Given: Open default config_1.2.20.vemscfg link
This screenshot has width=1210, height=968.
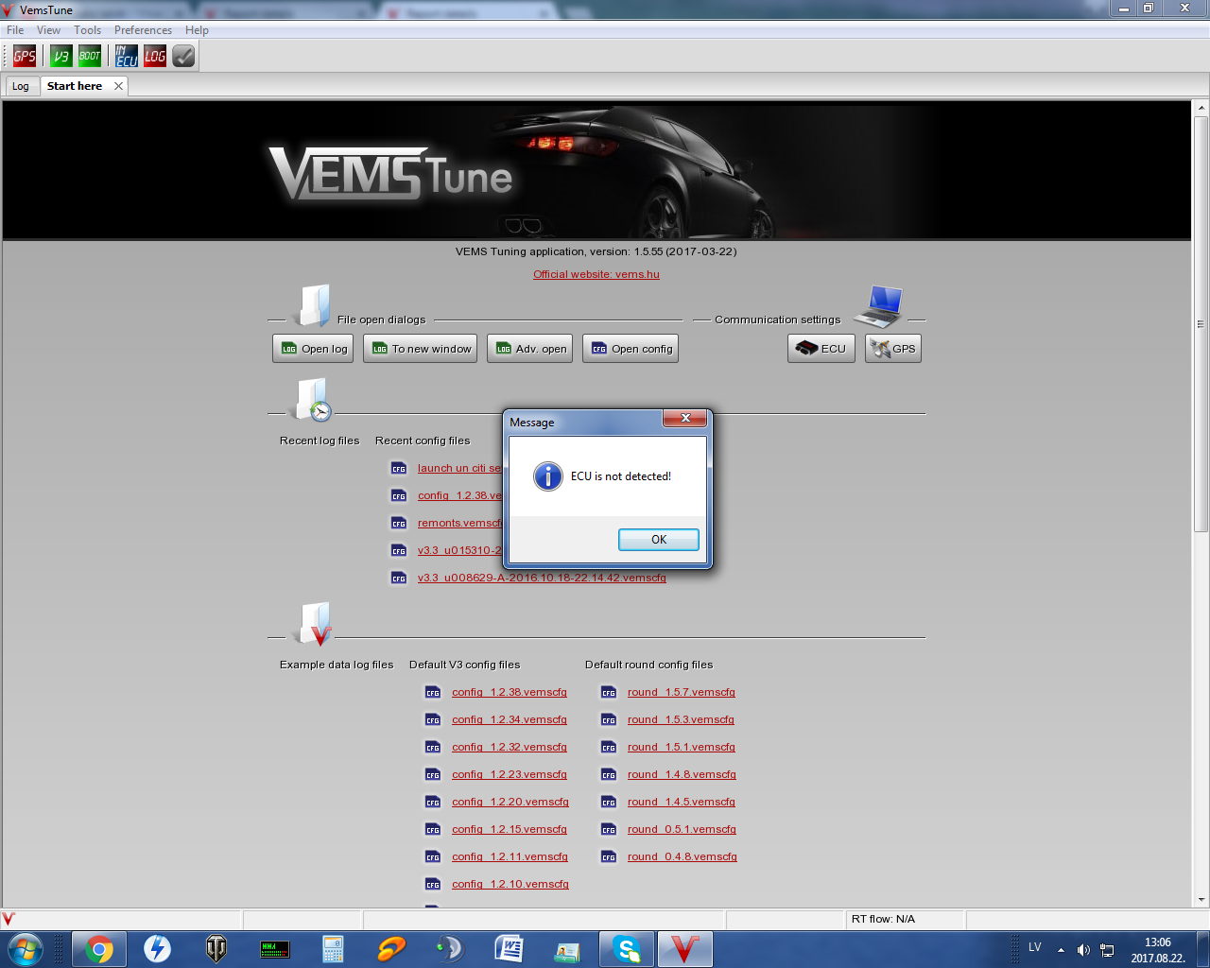Looking at the screenshot, I should pyautogui.click(x=510, y=802).
